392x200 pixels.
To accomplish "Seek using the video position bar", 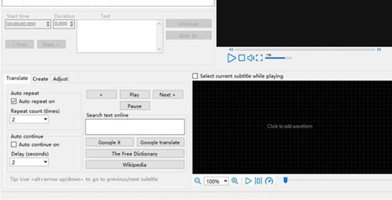I will pos(305,50).
